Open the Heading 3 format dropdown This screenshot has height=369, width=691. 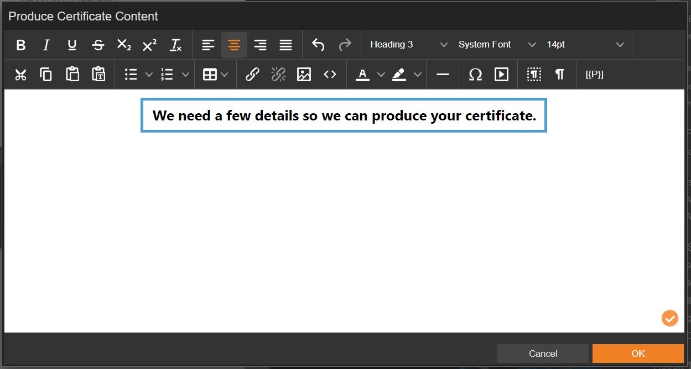click(x=408, y=45)
